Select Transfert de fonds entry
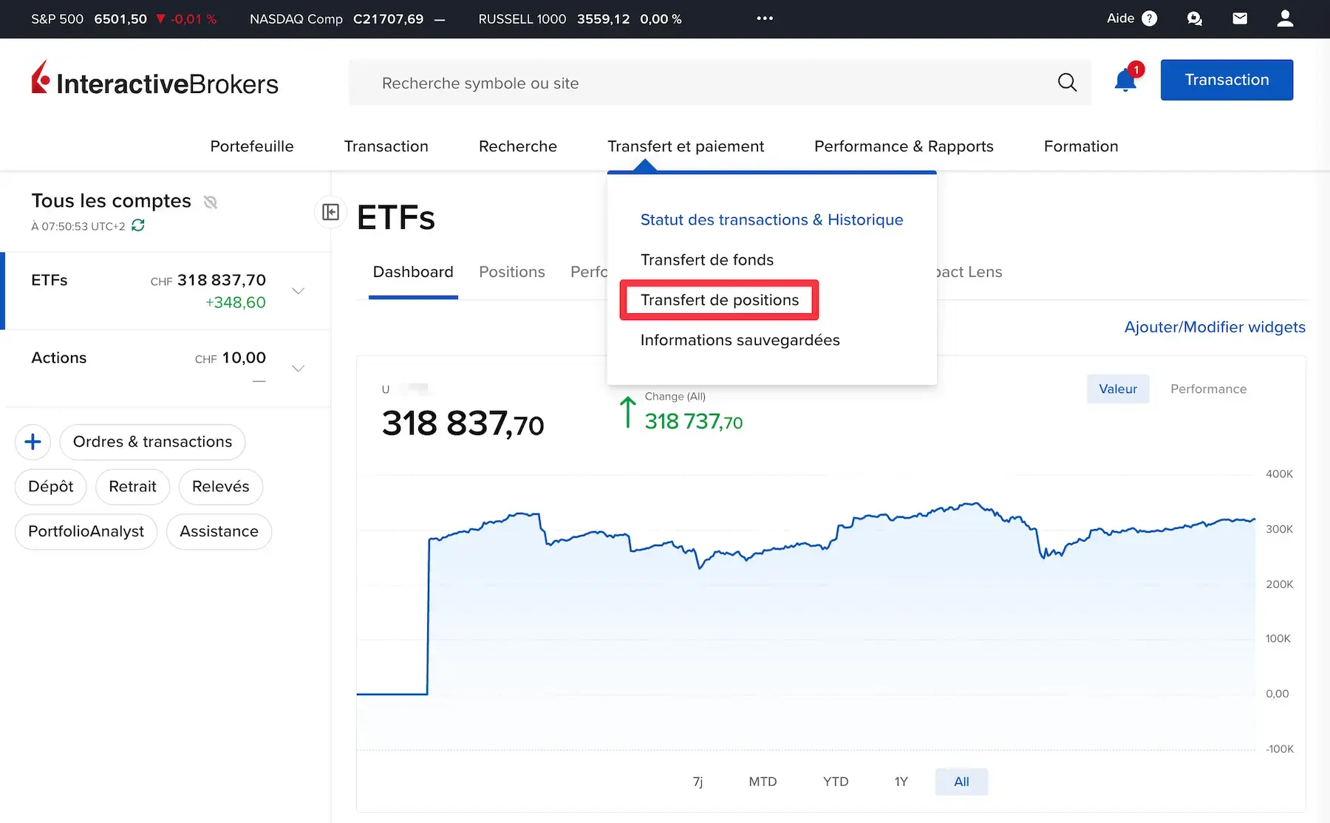This screenshot has width=1330, height=823. [x=707, y=260]
